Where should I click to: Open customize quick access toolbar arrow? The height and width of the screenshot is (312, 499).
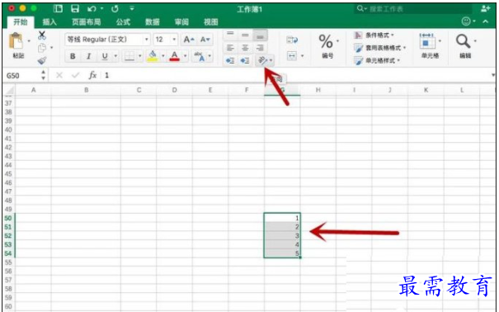[x=132, y=8]
